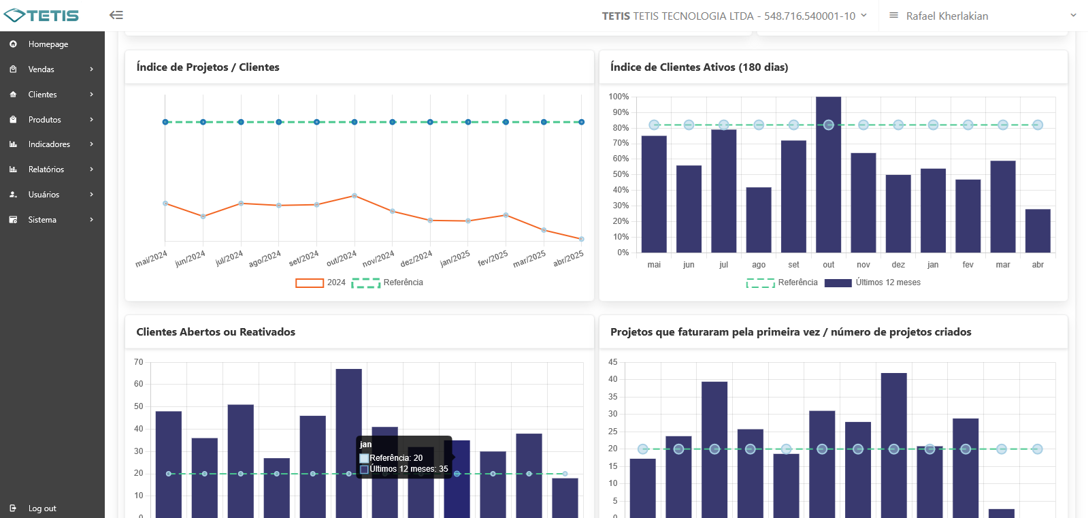
Task: Click the Clientes sidebar icon
Action: click(13, 95)
